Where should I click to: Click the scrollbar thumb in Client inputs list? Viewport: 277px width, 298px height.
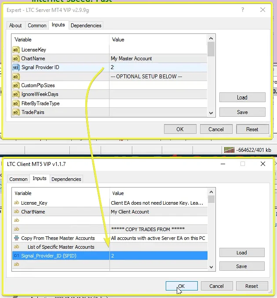coord(211,199)
